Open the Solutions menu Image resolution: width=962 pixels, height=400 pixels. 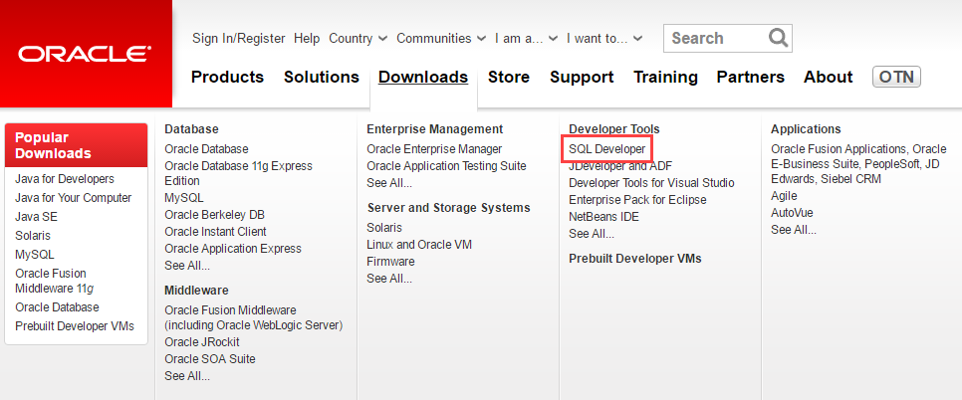(322, 77)
